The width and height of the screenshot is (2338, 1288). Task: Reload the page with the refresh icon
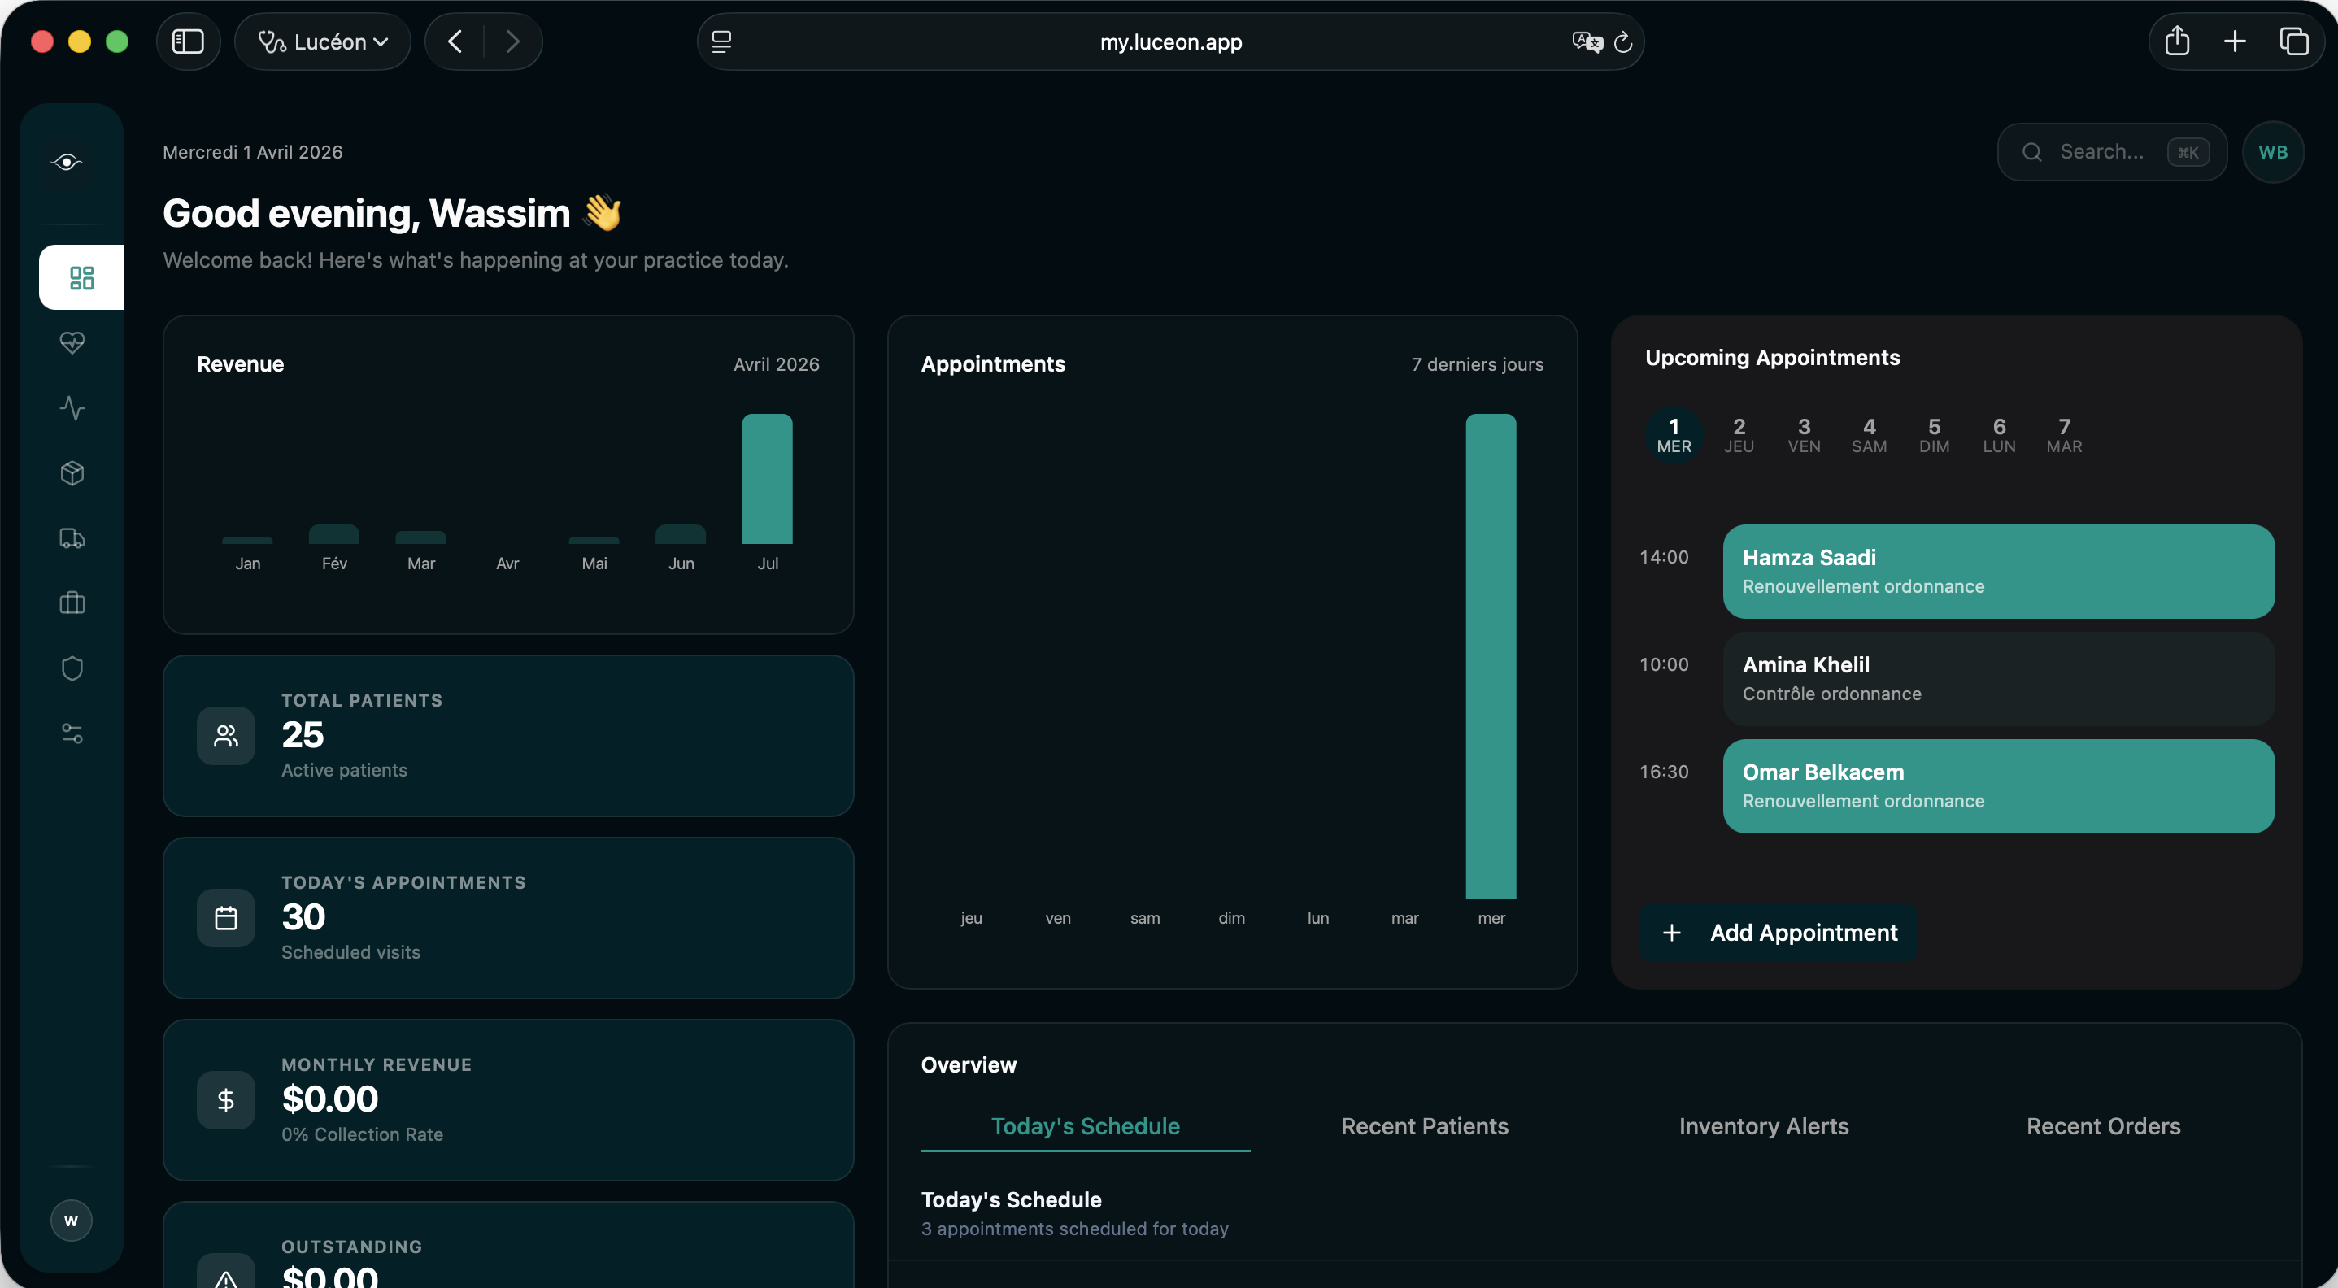coord(1623,41)
